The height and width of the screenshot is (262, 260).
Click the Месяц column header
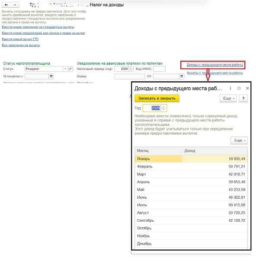[158, 151]
